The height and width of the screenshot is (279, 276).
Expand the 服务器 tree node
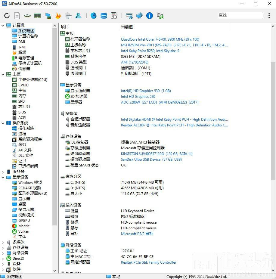(3, 172)
